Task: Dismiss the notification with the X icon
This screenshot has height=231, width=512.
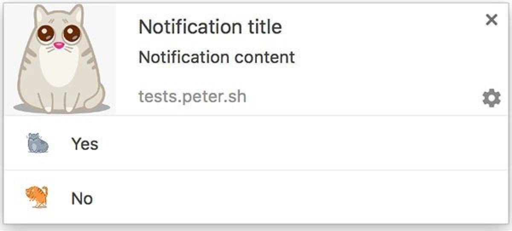Action: [492, 20]
